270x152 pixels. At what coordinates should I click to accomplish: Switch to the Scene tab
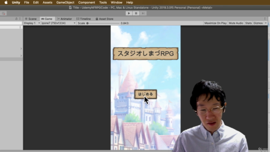(x=31, y=19)
